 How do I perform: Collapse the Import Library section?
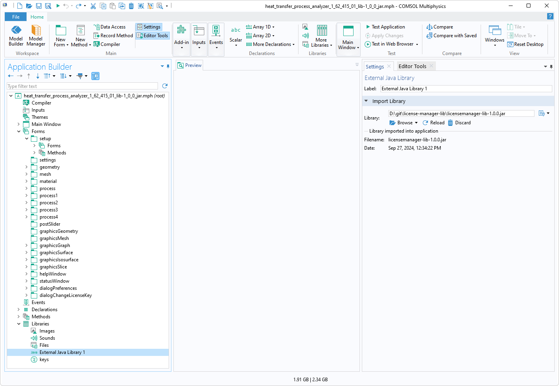[x=366, y=101]
